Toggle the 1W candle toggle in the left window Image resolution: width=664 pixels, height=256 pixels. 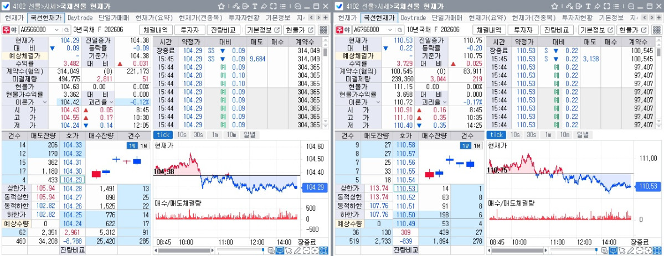(132, 145)
